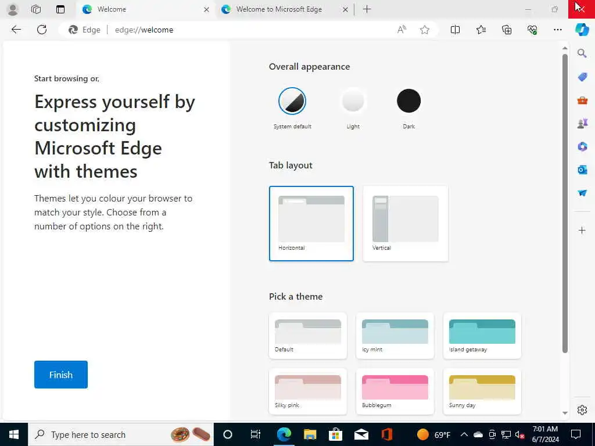This screenshot has width=595, height=446.
Task: Open Collections icon
Action: (x=507, y=30)
